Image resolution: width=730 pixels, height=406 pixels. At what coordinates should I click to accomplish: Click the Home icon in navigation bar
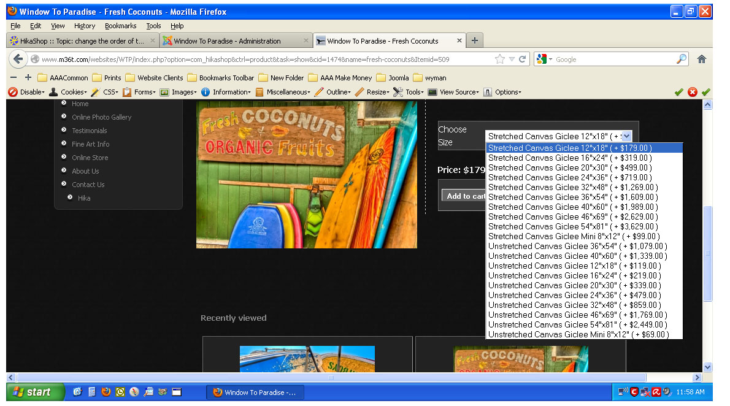[x=701, y=59]
